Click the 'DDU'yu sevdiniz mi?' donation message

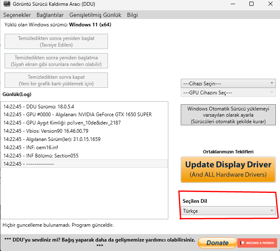100,242
